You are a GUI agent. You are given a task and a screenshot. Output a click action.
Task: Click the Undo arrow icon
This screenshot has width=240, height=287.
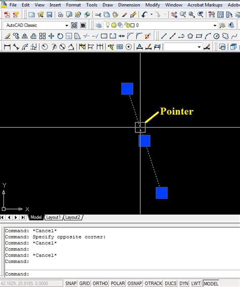click(145, 15)
